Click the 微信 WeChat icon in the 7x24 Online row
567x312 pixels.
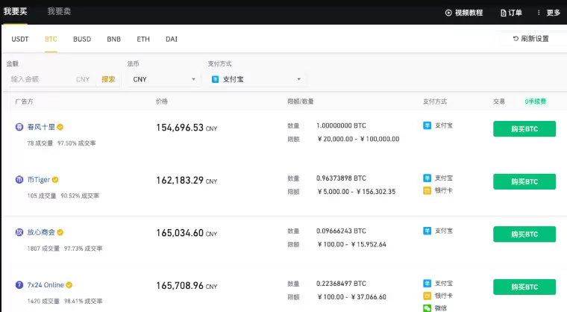coord(427,308)
